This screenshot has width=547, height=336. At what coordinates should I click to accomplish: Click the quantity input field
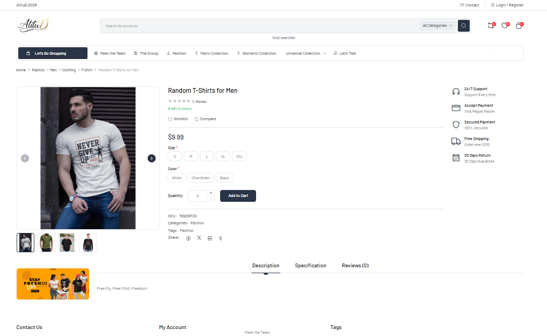198,196
